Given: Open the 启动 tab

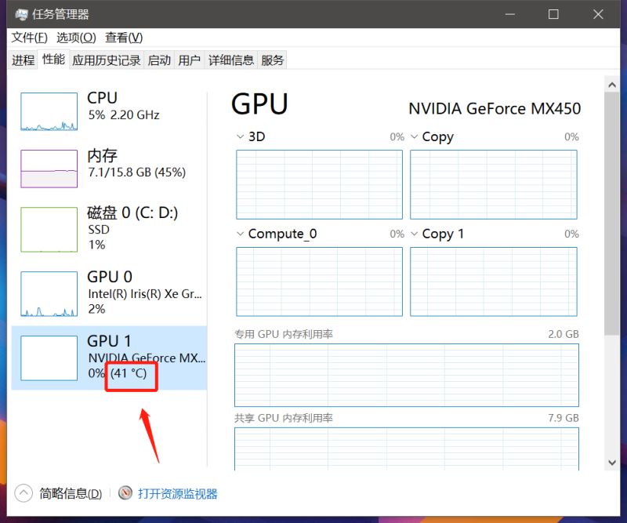Looking at the screenshot, I should (x=159, y=60).
